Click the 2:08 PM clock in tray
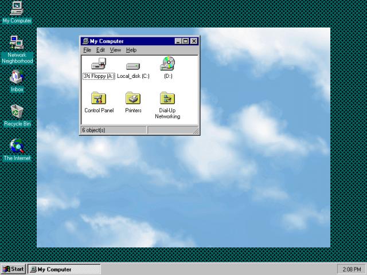Image resolution: width=367 pixels, height=275 pixels. click(352, 269)
